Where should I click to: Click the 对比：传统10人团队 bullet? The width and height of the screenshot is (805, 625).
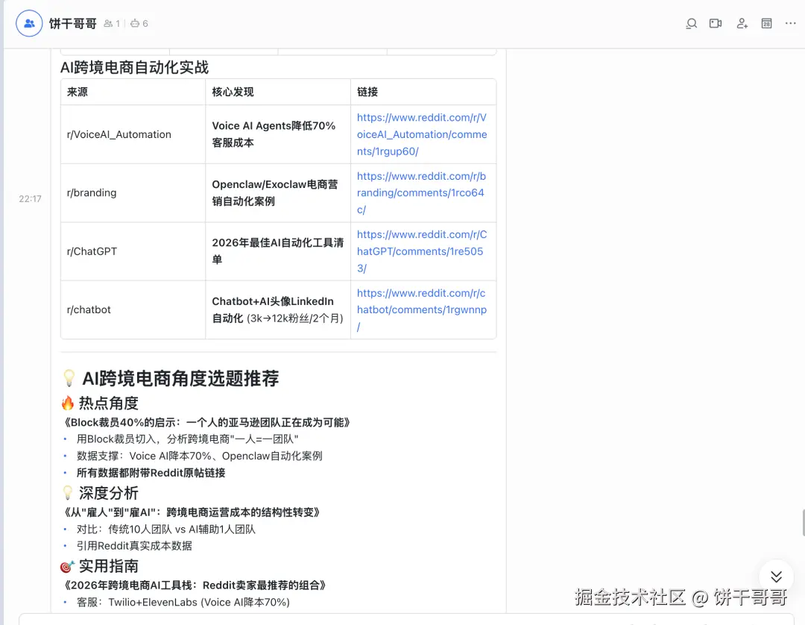click(x=165, y=530)
